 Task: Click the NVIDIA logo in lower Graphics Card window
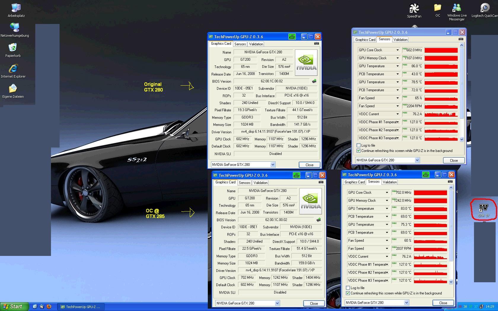[311, 201]
